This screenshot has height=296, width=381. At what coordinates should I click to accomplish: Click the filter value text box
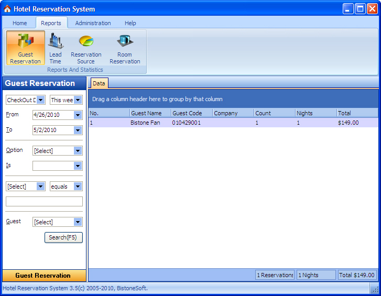[44, 202]
